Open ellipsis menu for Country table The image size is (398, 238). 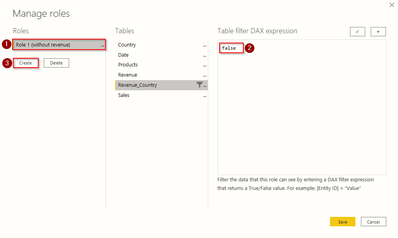205,45
